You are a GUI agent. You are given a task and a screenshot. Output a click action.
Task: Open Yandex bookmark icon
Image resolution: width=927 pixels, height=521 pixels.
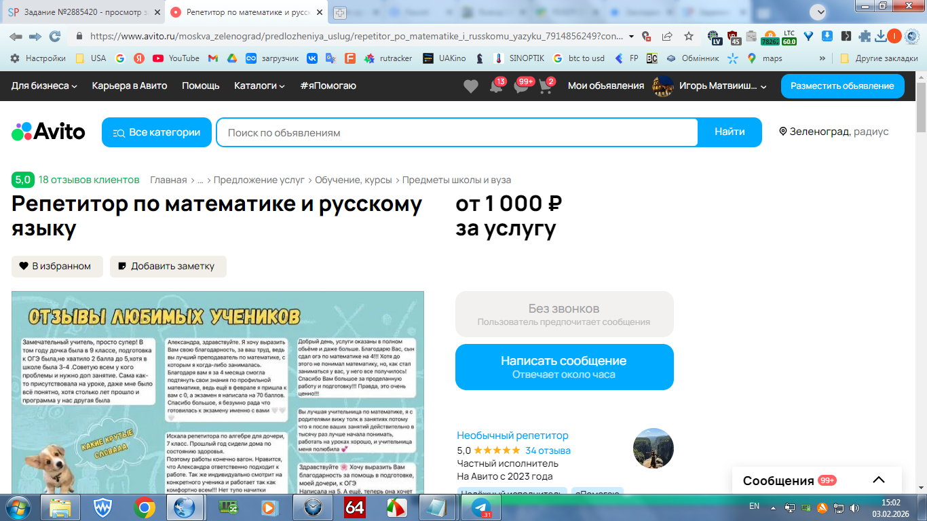(x=139, y=58)
